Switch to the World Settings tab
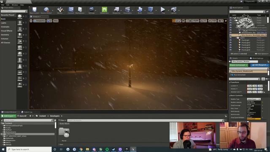This screenshot has width=270, height=152. [x=256, y=58]
